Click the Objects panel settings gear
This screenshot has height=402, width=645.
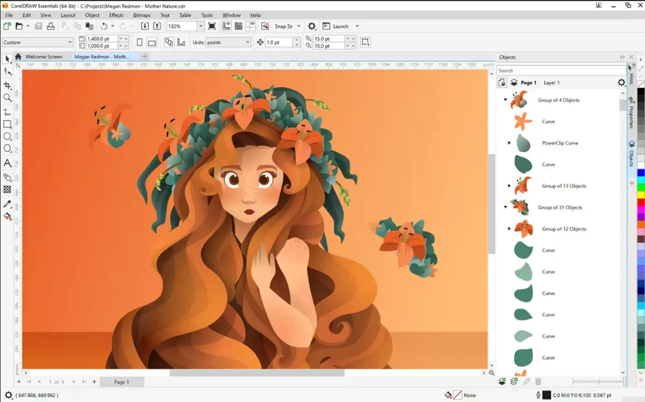[621, 83]
